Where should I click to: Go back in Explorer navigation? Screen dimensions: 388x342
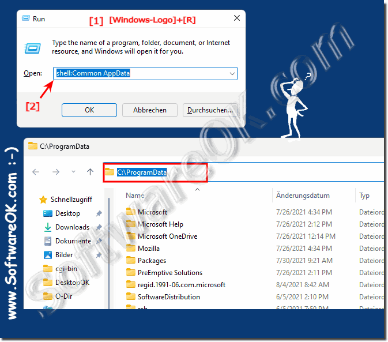(x=36, y=172)
